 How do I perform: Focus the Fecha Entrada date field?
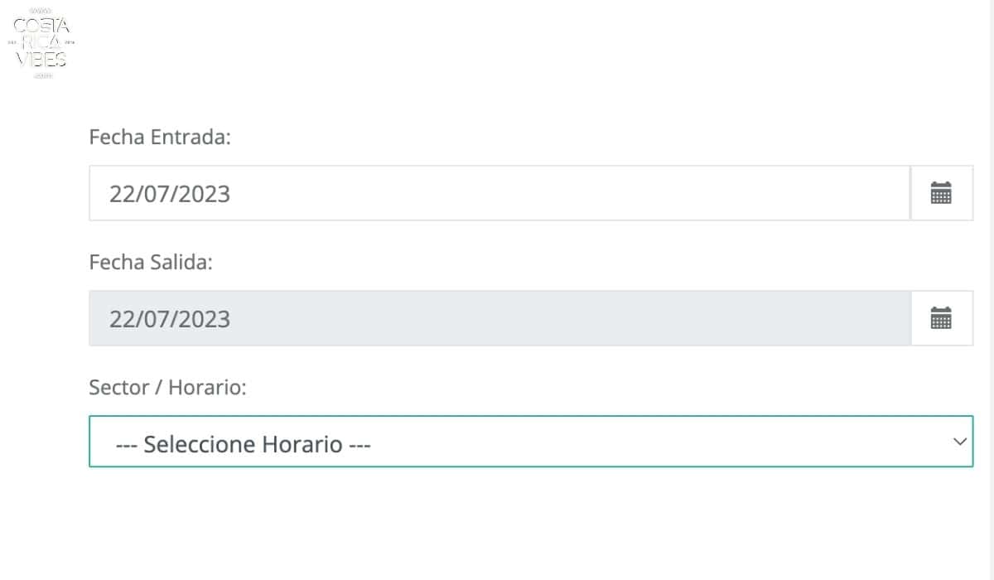tap(499, 193)
